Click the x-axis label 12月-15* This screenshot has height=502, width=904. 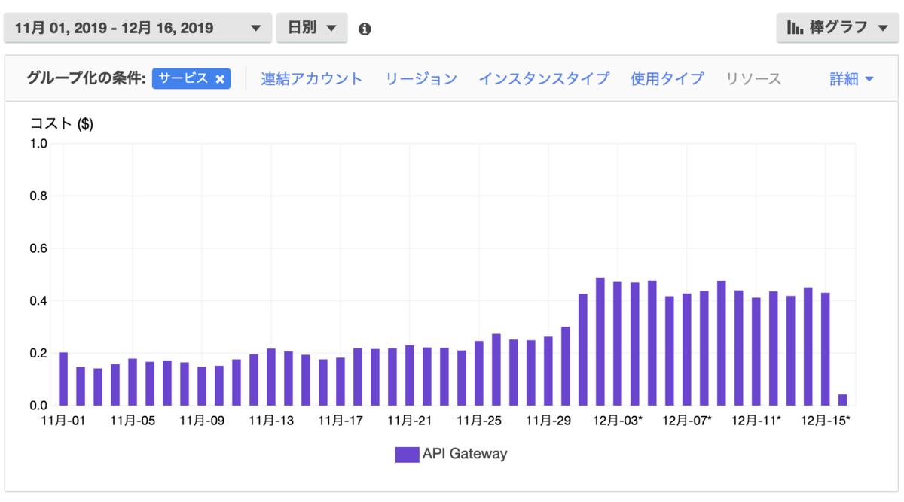coord(826,420)
